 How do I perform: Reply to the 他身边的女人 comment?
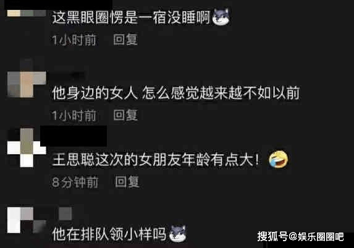125,115
